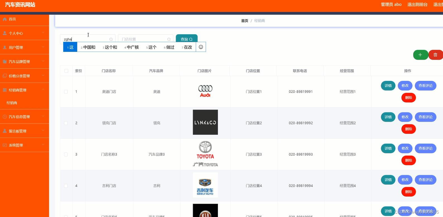The image size is (443, 217).
Task: Click the 门店位置4 cell
Action: [x=254, y=186]
